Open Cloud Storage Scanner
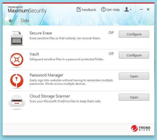The width and height of the screenshot is (157, 140). [x=134, y=97]
